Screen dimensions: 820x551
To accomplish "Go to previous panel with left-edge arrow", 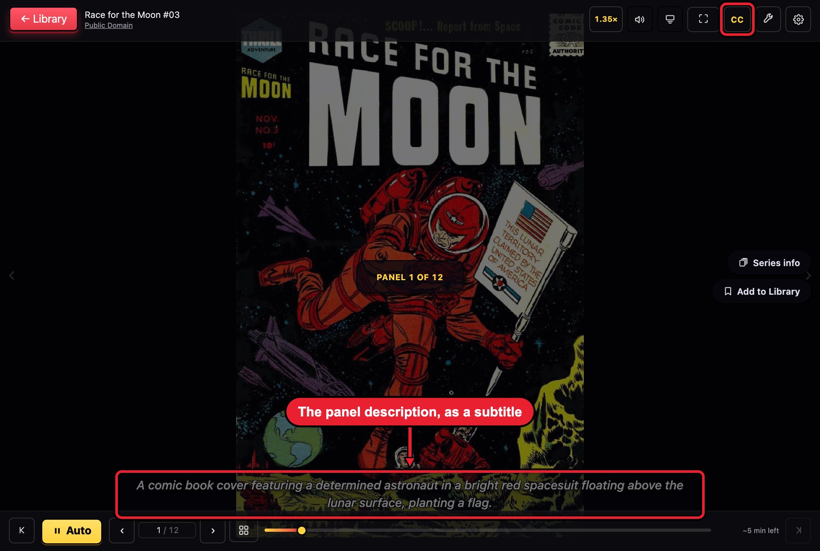I will 12,275.
